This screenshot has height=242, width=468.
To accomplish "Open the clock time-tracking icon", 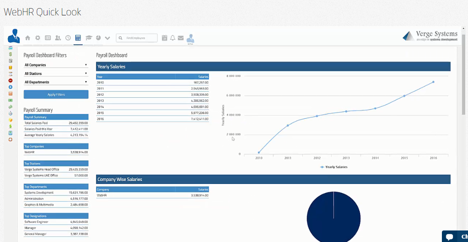I will pyautogui.click(x=68, y=38).
